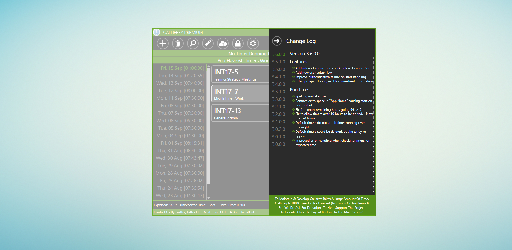Select version 3.3.1.0 in list
This screenshot has height=250, width=512.
pos(279,92)
